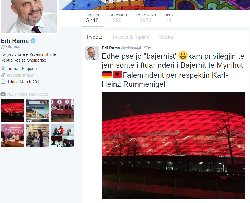Click the camera icon beside Photos and videos
This screenshot has height=203, width=250.
3,94
